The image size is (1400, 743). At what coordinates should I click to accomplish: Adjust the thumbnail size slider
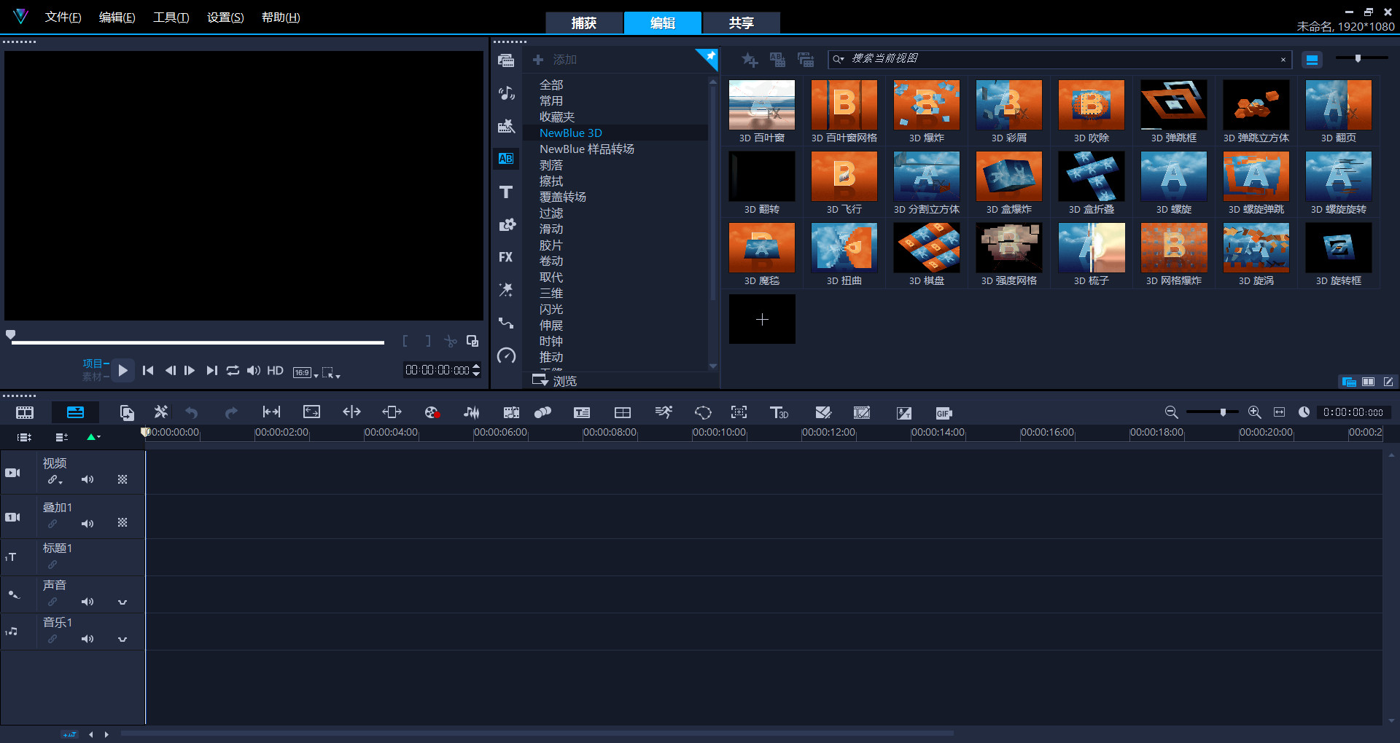(1358, 58)
